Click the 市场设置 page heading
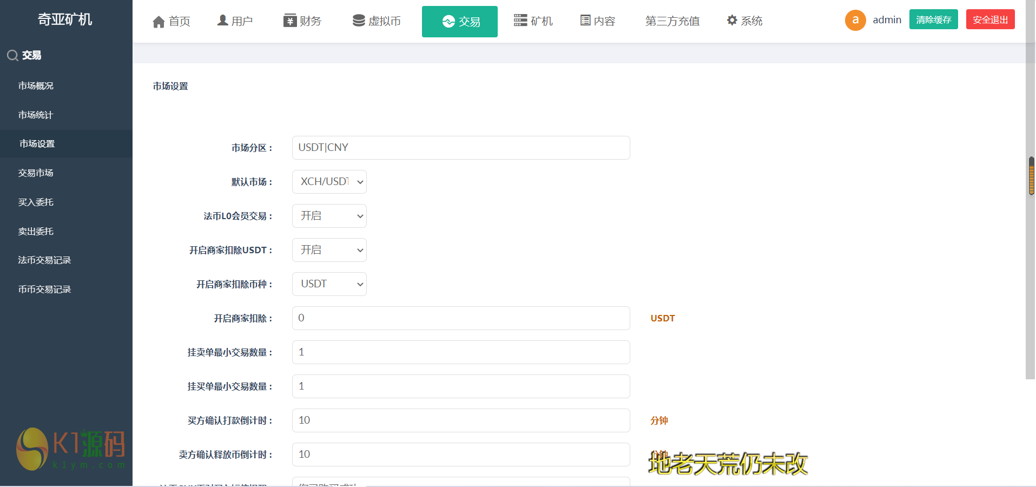1036x487 pixels. (170, 86)
